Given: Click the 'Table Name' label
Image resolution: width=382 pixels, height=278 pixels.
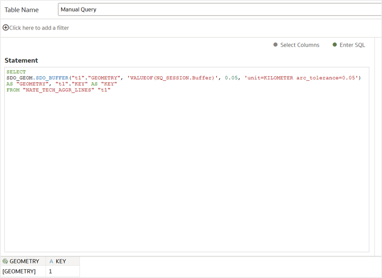Looking at the screenshot, I should pyautogui.click(x=22, y=9).
